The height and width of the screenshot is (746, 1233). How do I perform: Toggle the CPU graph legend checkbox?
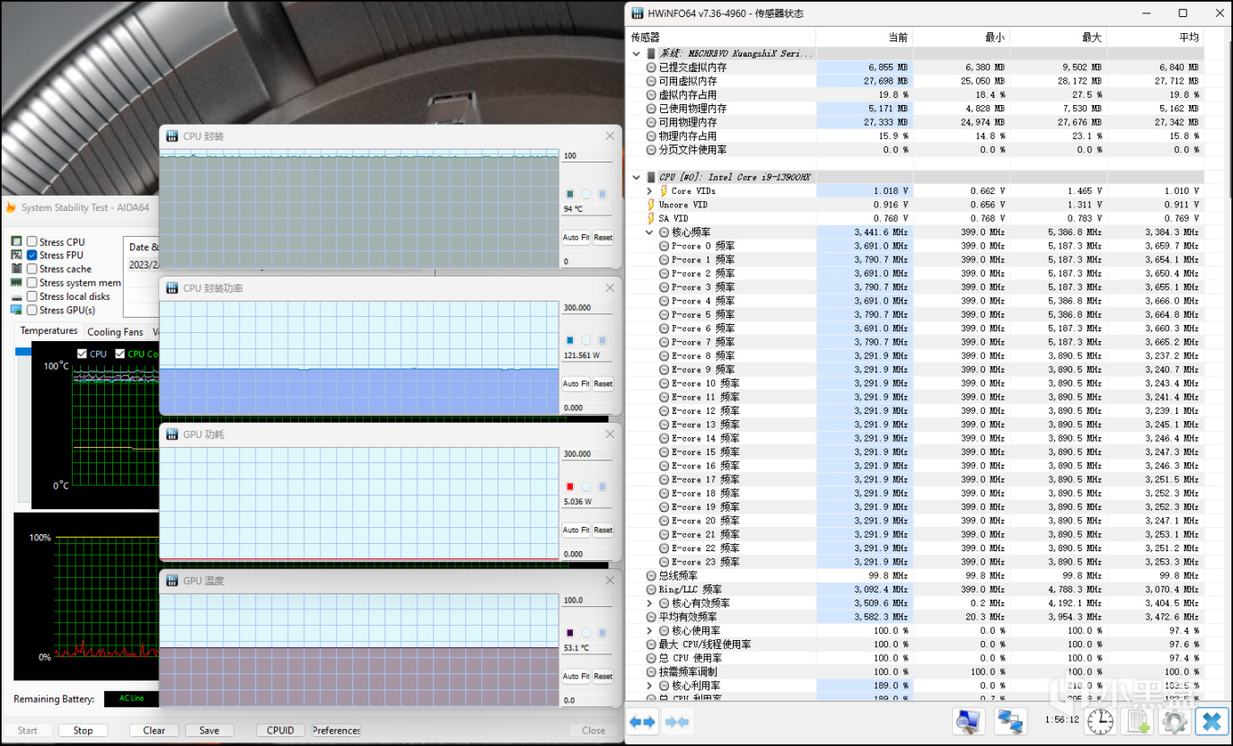(x=83, y=354)
